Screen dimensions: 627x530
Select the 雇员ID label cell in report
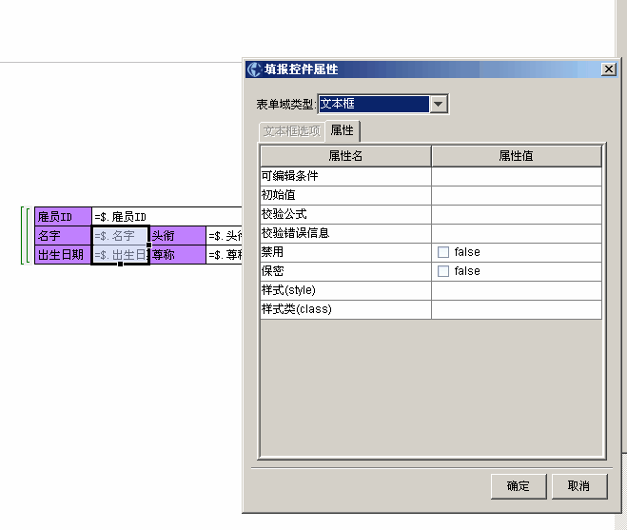point(63,217)
